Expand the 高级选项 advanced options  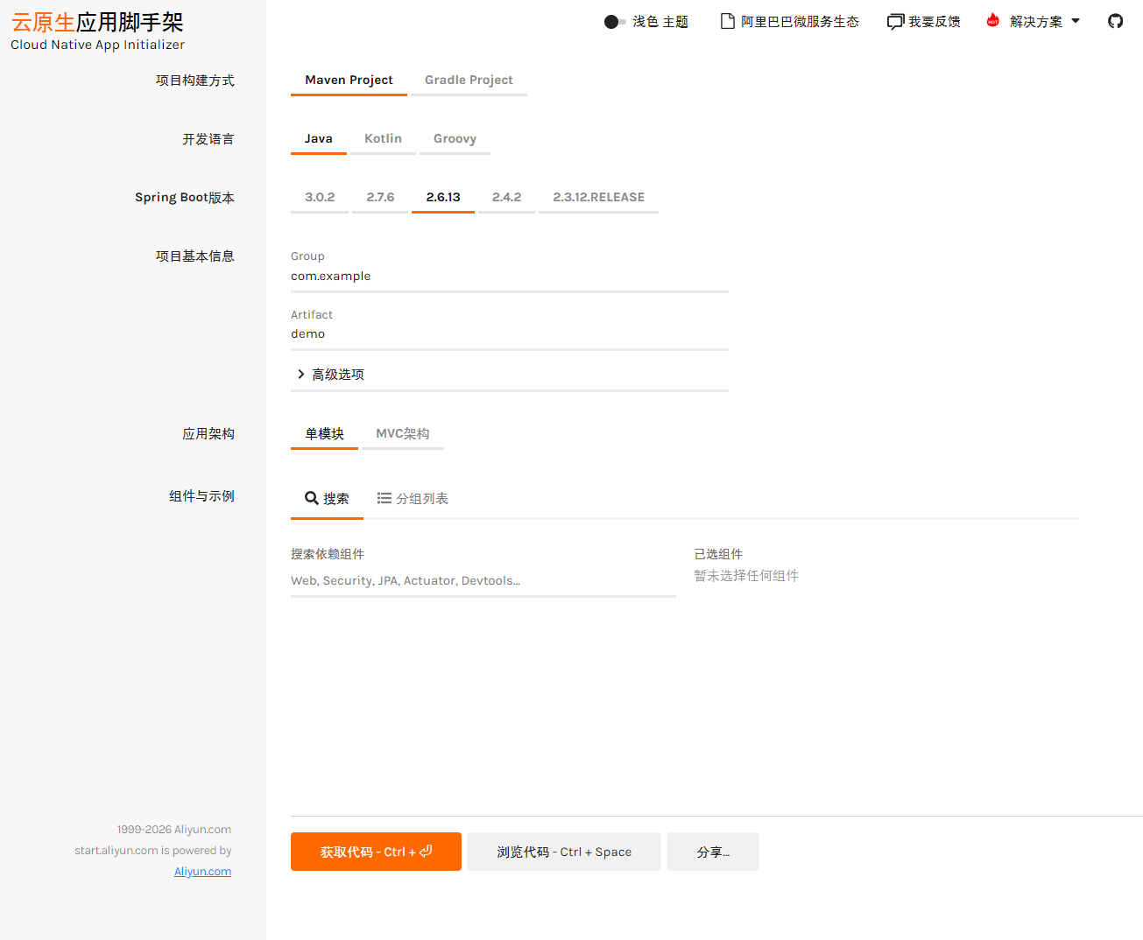click(330, 374)
